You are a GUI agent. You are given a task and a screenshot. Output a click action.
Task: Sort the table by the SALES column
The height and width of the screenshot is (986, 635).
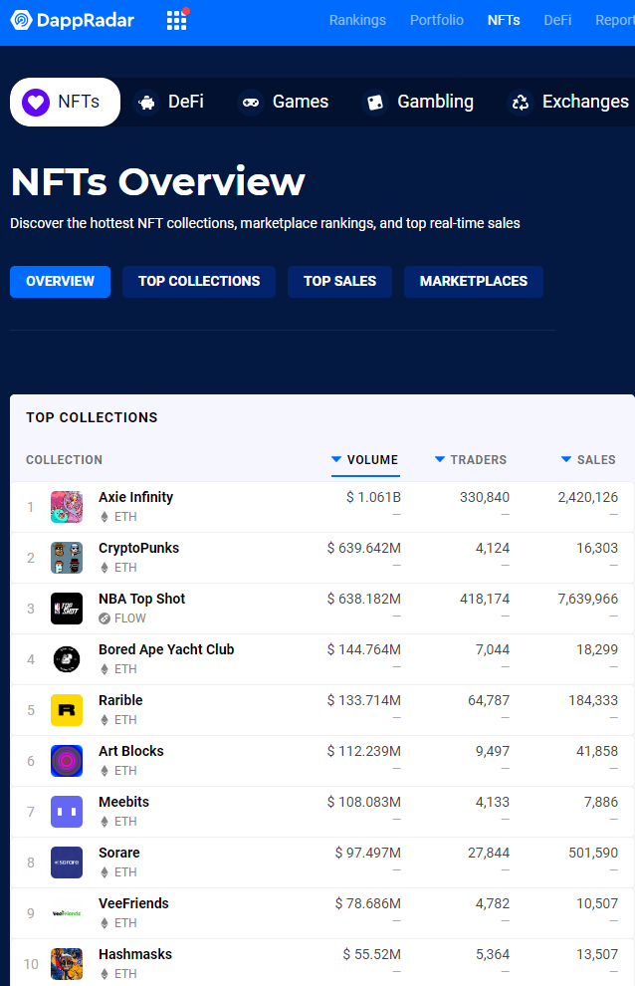[588, 460]
